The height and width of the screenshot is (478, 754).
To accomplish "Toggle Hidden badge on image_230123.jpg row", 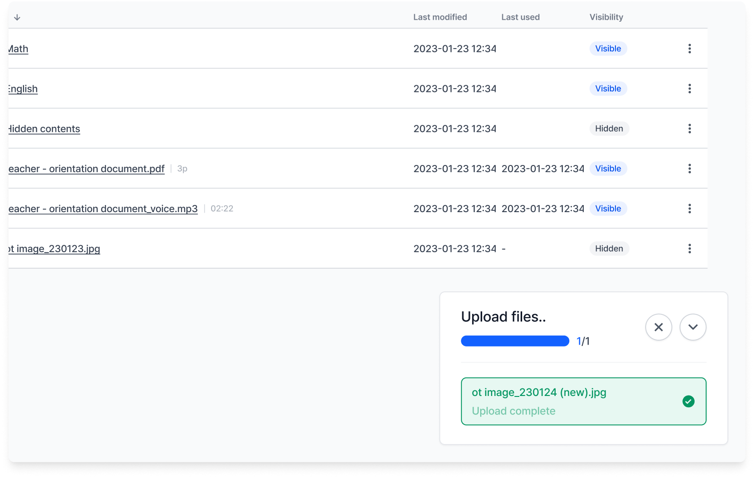I will point(609,249).
